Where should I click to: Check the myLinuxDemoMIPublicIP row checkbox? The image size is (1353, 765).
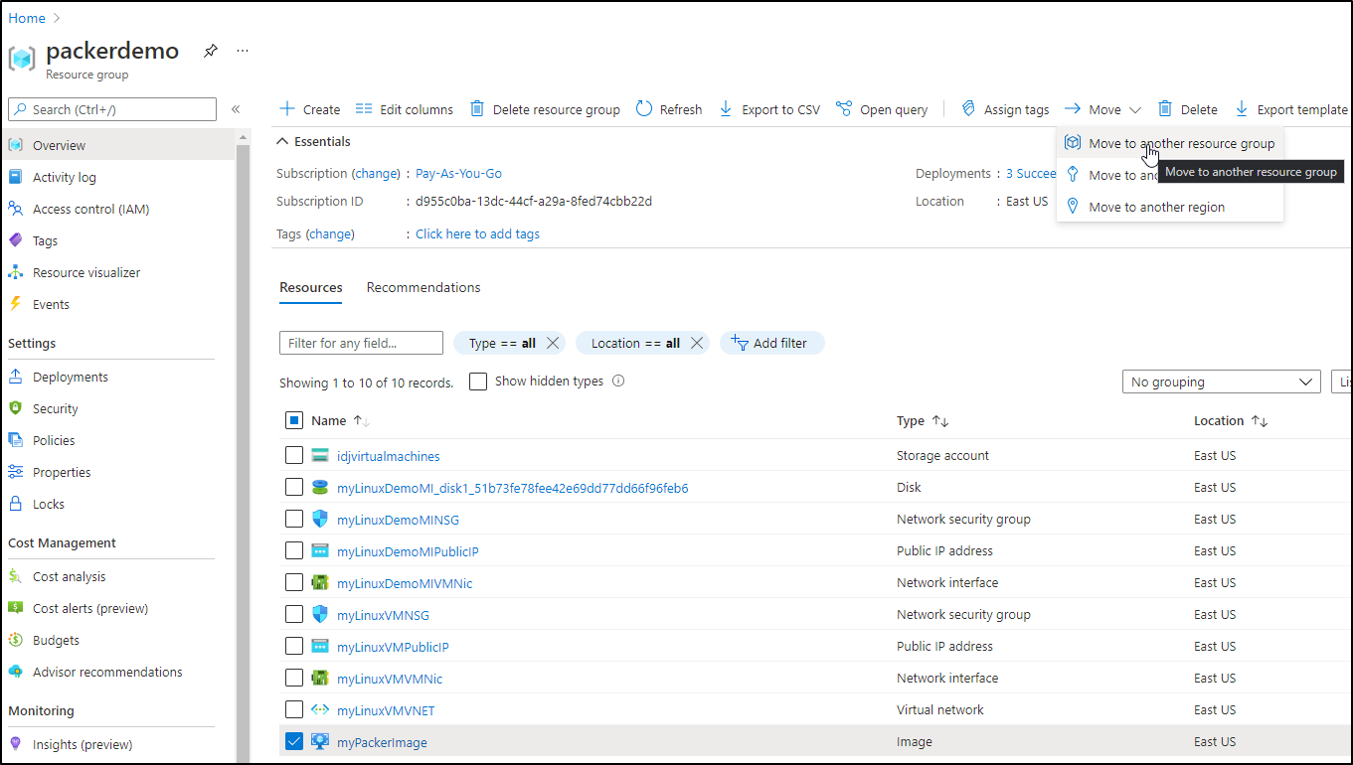(x=294, y=550)
